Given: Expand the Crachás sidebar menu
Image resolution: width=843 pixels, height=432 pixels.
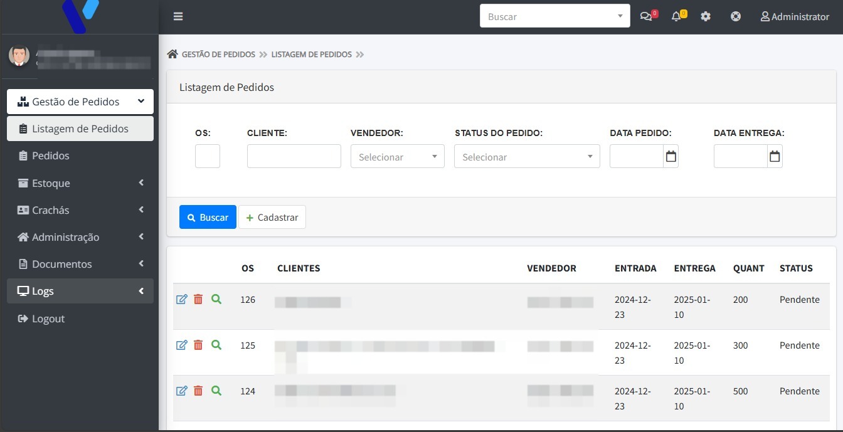Looking at the screenshot, I should [80, 210].
